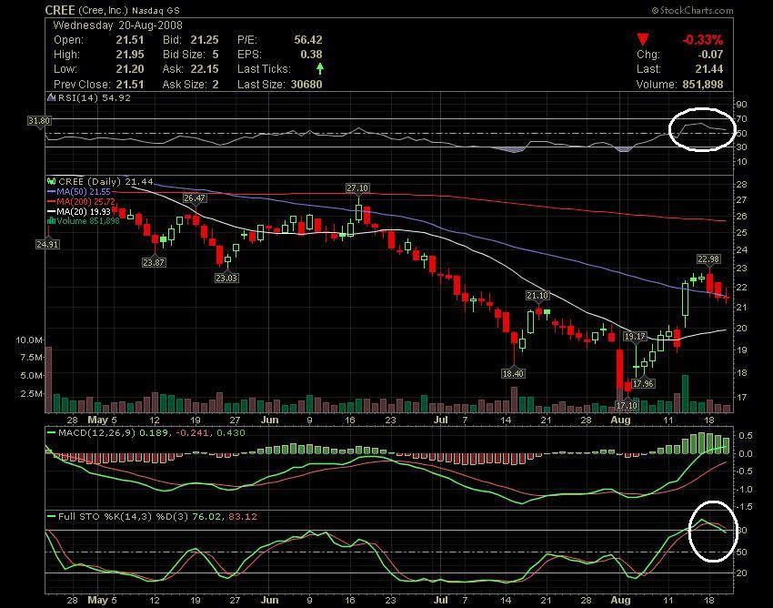Click the MA(20) 19.93 legend entry
The width and height of the screenshot is (773, 608).
84,211
